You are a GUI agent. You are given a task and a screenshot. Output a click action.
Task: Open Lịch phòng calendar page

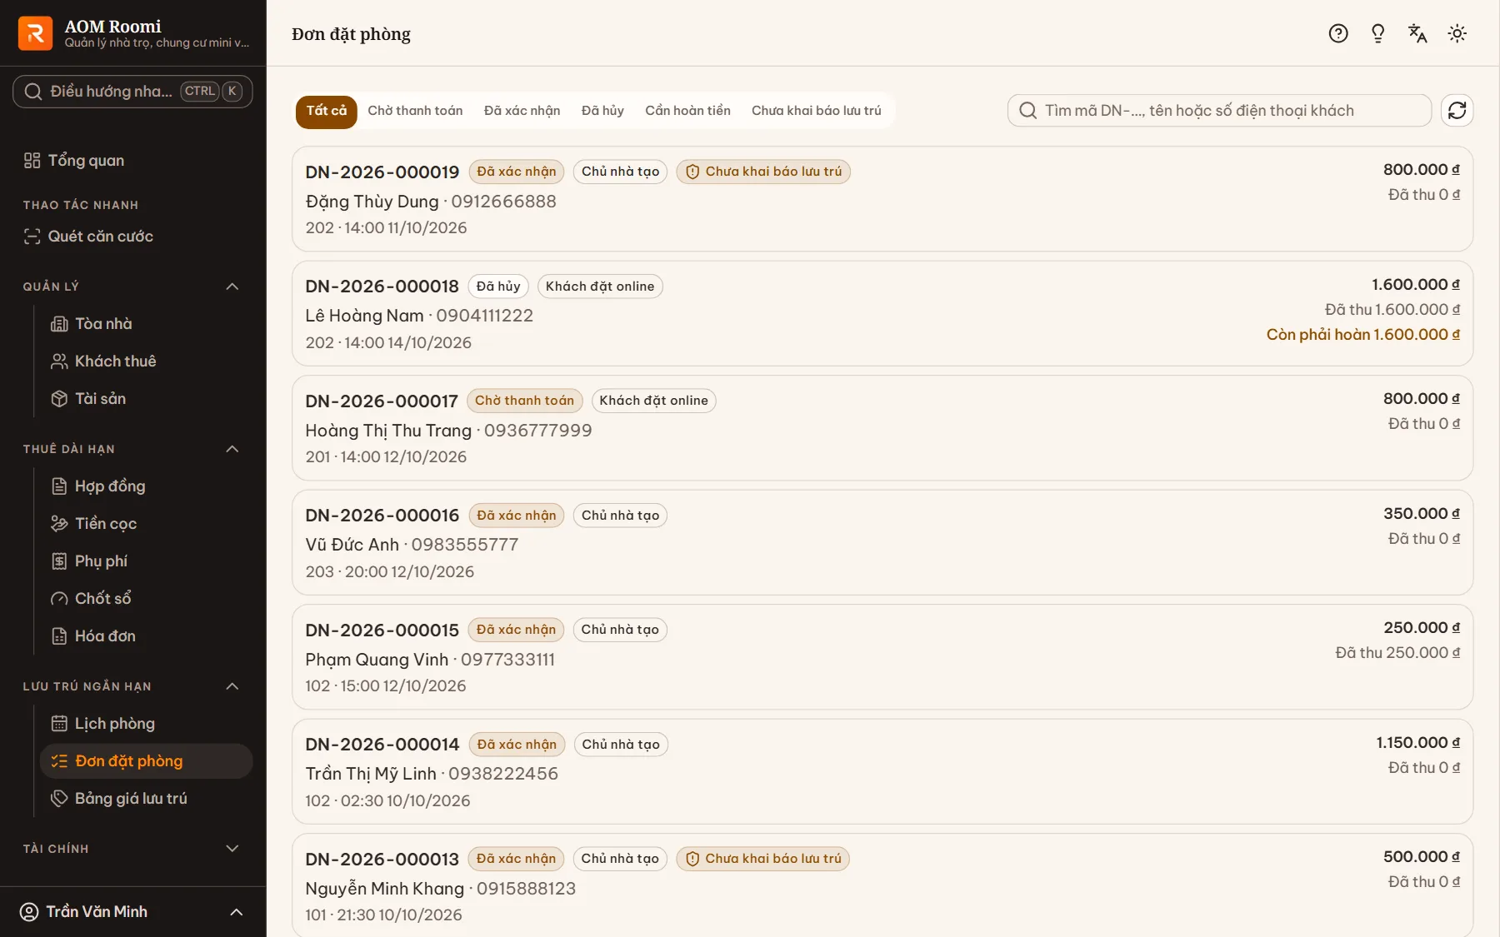pyautogui.click(x=147, y=724)
